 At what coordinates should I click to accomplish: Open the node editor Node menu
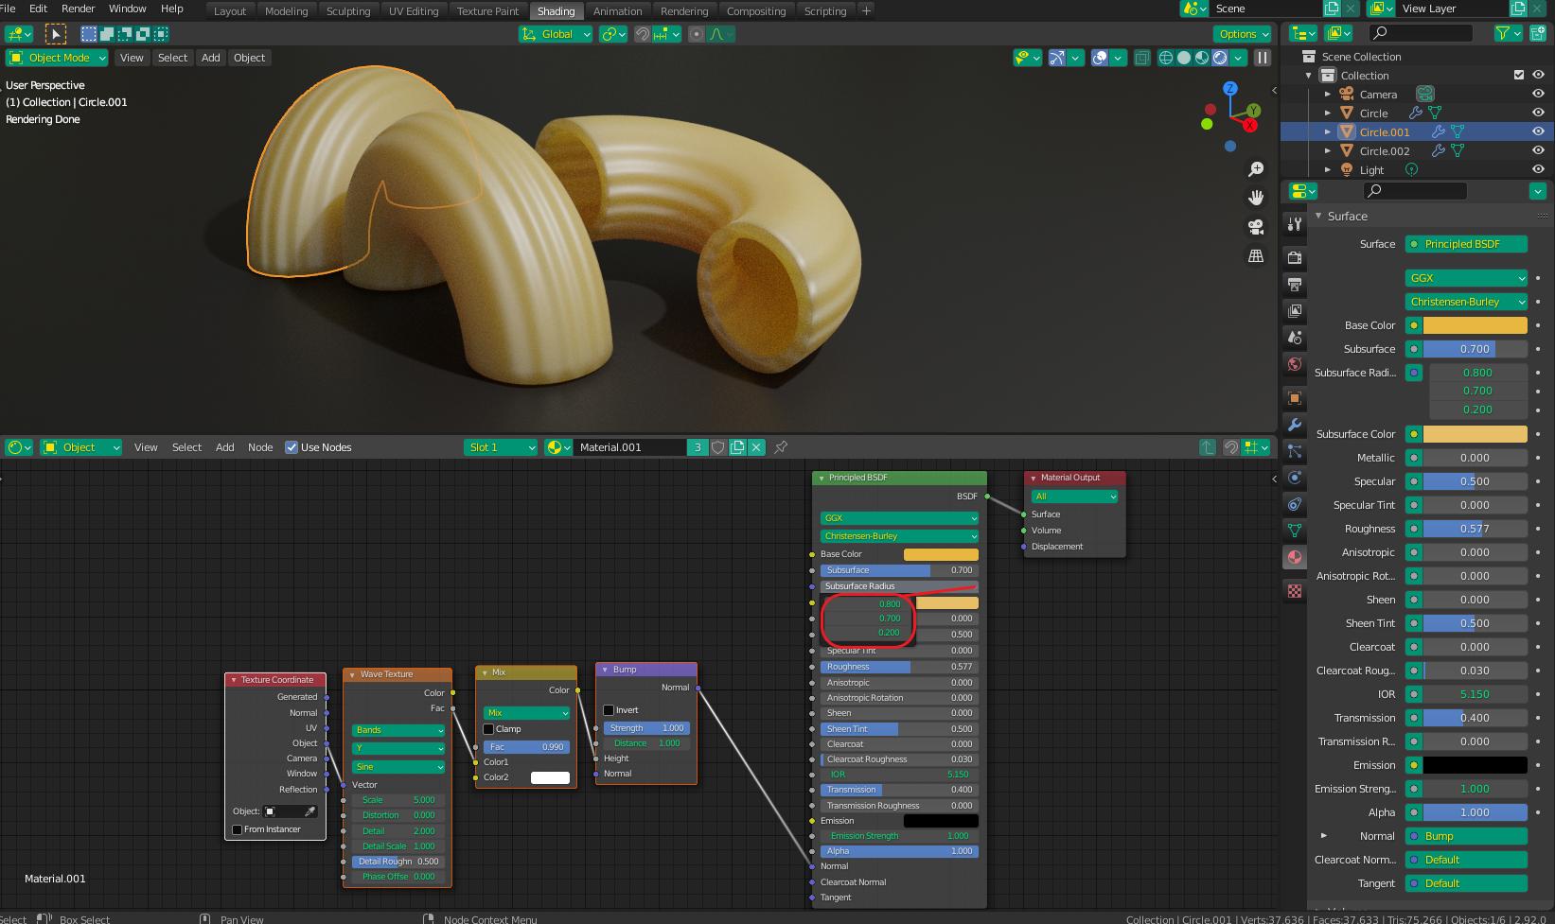click(260, 447)
